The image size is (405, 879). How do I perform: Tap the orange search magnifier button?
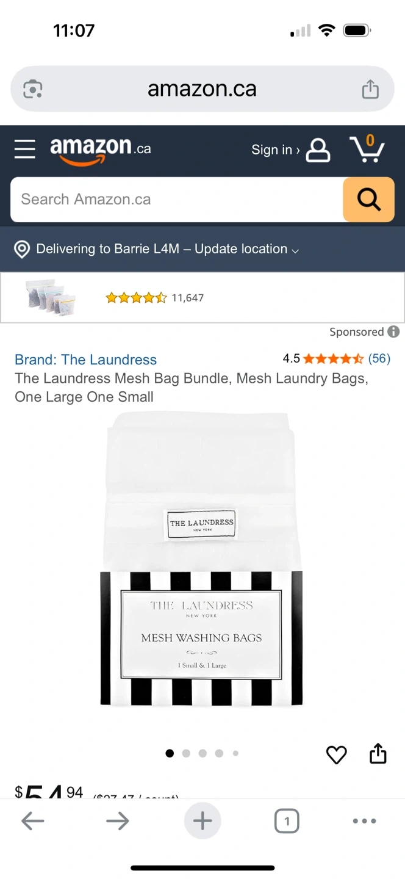click(368, 200)
